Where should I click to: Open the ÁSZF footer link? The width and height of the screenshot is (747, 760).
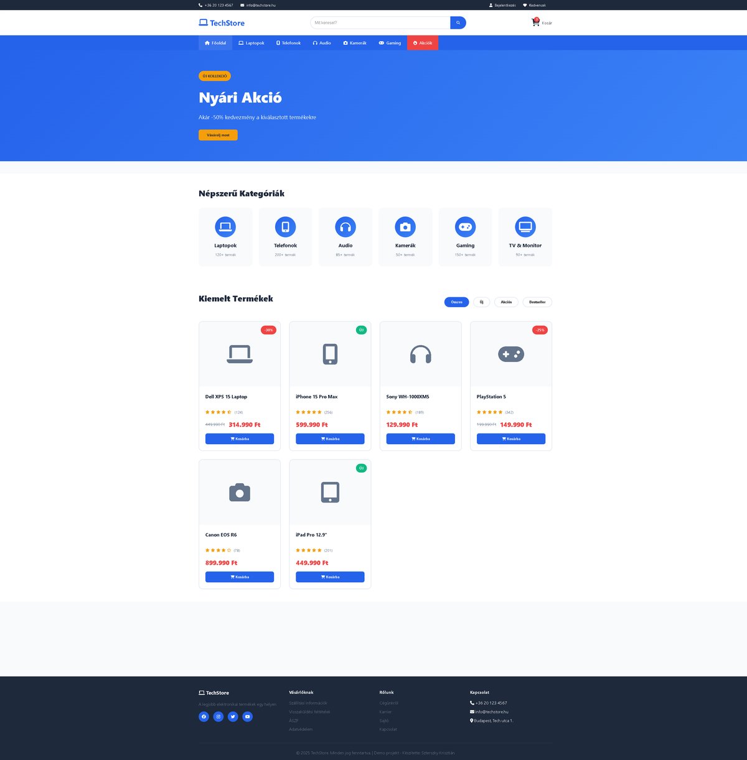(x=294, y=720)
